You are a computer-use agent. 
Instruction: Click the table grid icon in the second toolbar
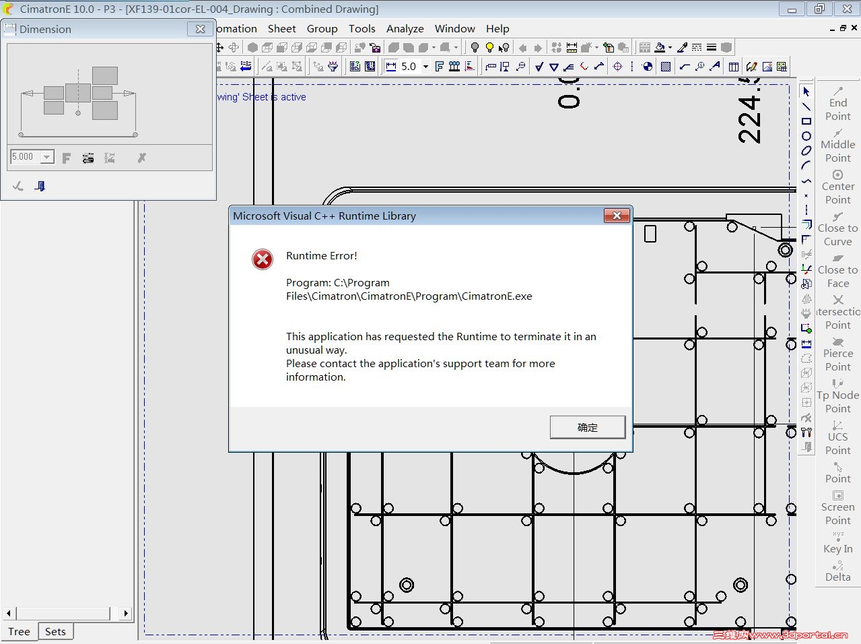(x=734, y=66)
